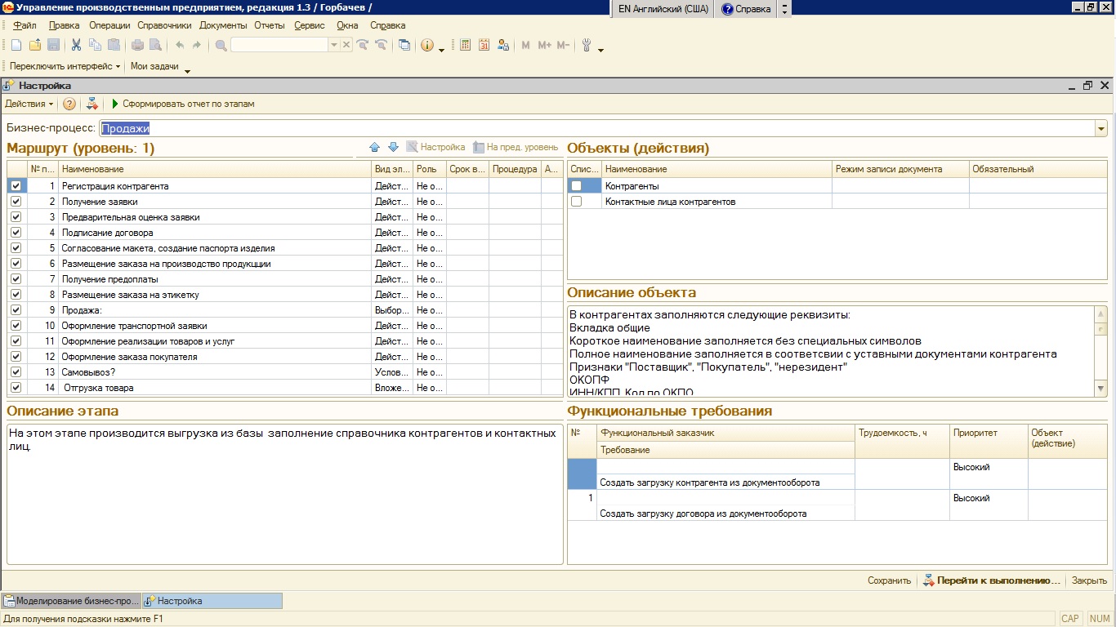Expand Переключить интерфейс dropdown
Viewport: 1116px width, 627px height.
tap(65, 66)
